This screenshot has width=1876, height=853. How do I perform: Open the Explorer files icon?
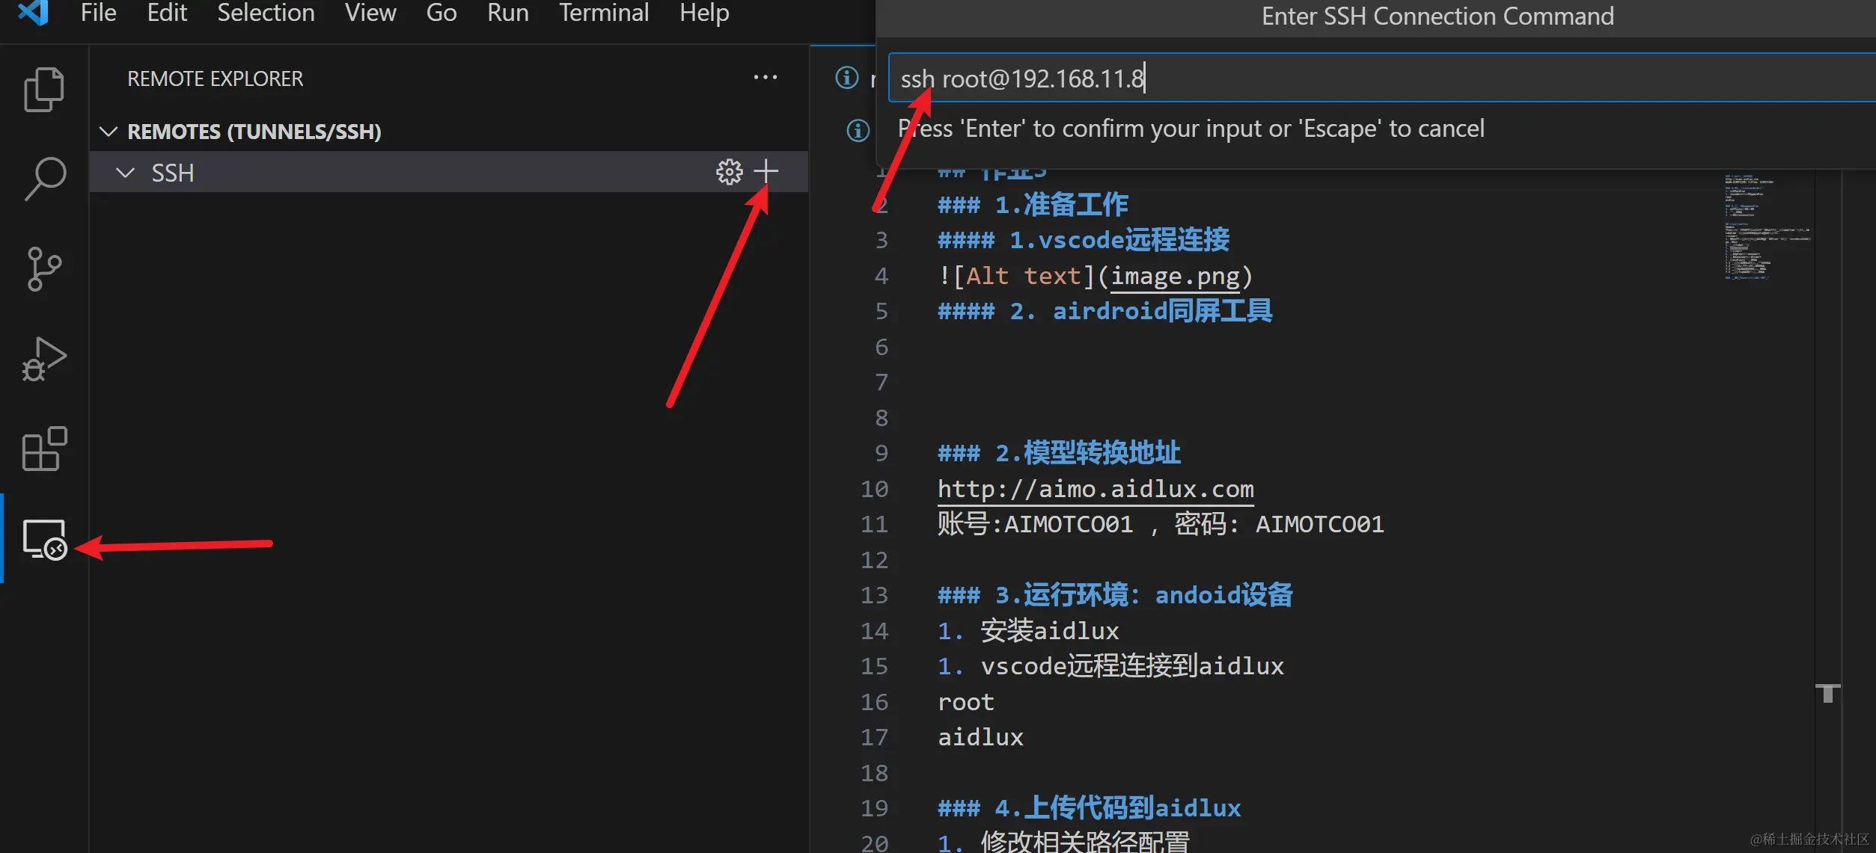(x=44, y=90)
